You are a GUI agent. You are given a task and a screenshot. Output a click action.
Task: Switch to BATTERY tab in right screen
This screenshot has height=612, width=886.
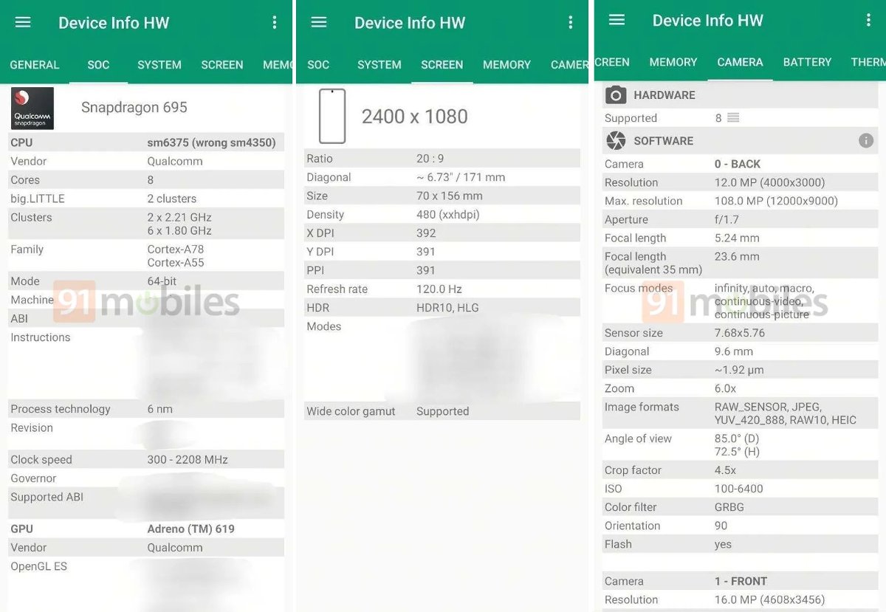pyautogui.click(x=807, y=62)
